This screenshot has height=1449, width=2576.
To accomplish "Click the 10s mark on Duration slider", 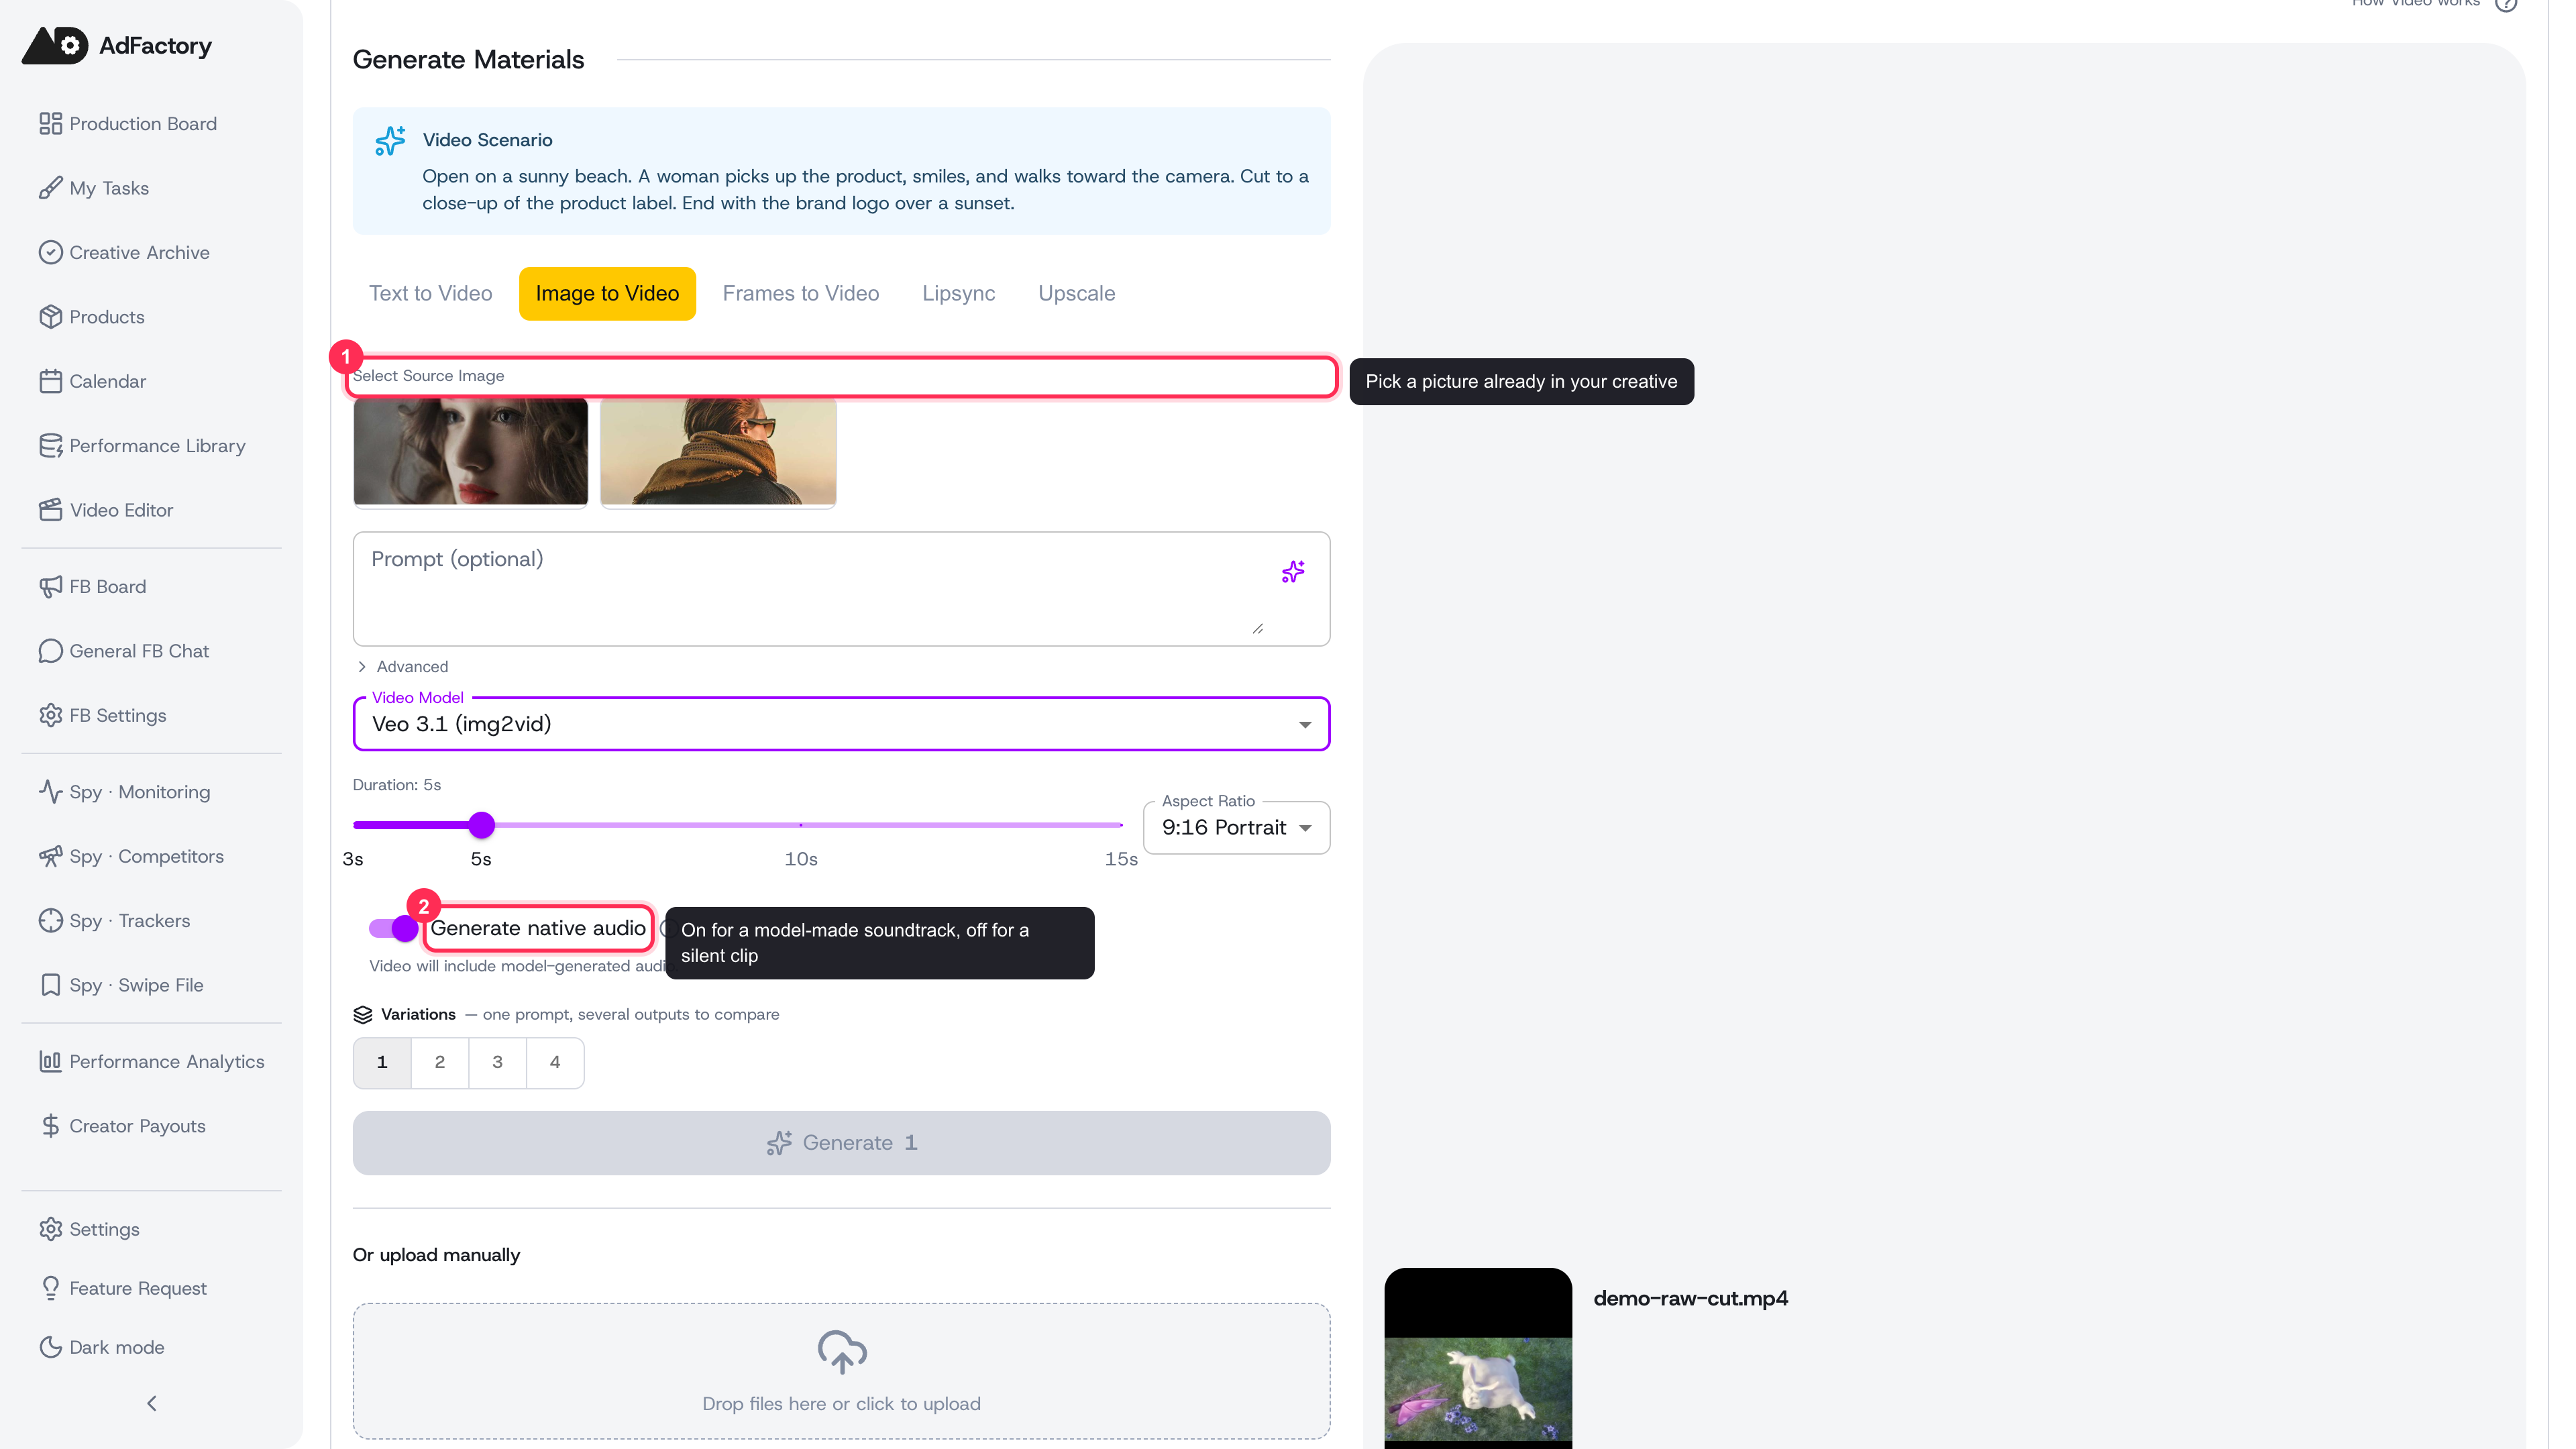I will [x=801, y=825].
